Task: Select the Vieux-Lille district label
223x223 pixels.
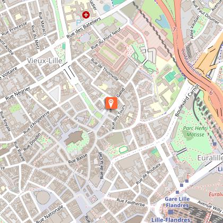Action: click(x=45, y=61)
